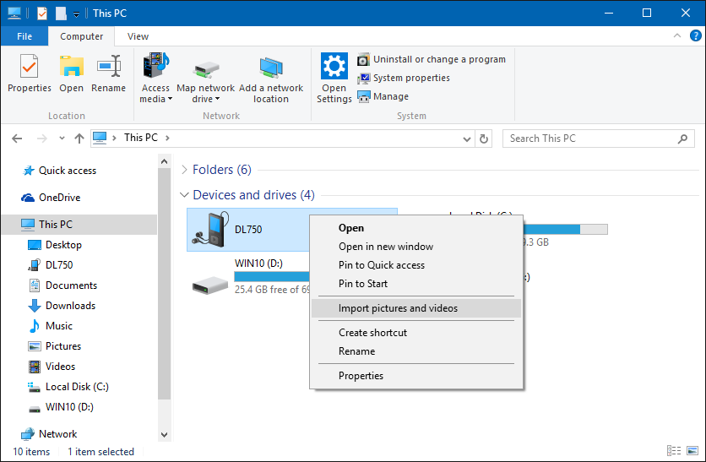Switch to large icons view in status bar

pos(692,450)
